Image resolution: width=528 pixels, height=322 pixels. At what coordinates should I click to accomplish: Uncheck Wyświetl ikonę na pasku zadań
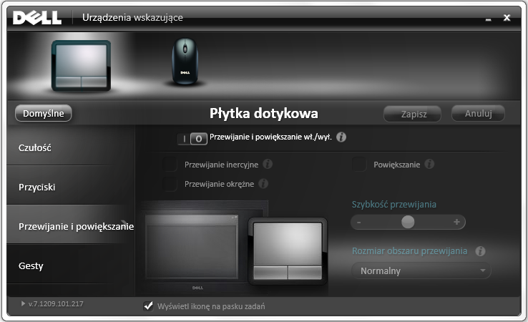point(148,306)
